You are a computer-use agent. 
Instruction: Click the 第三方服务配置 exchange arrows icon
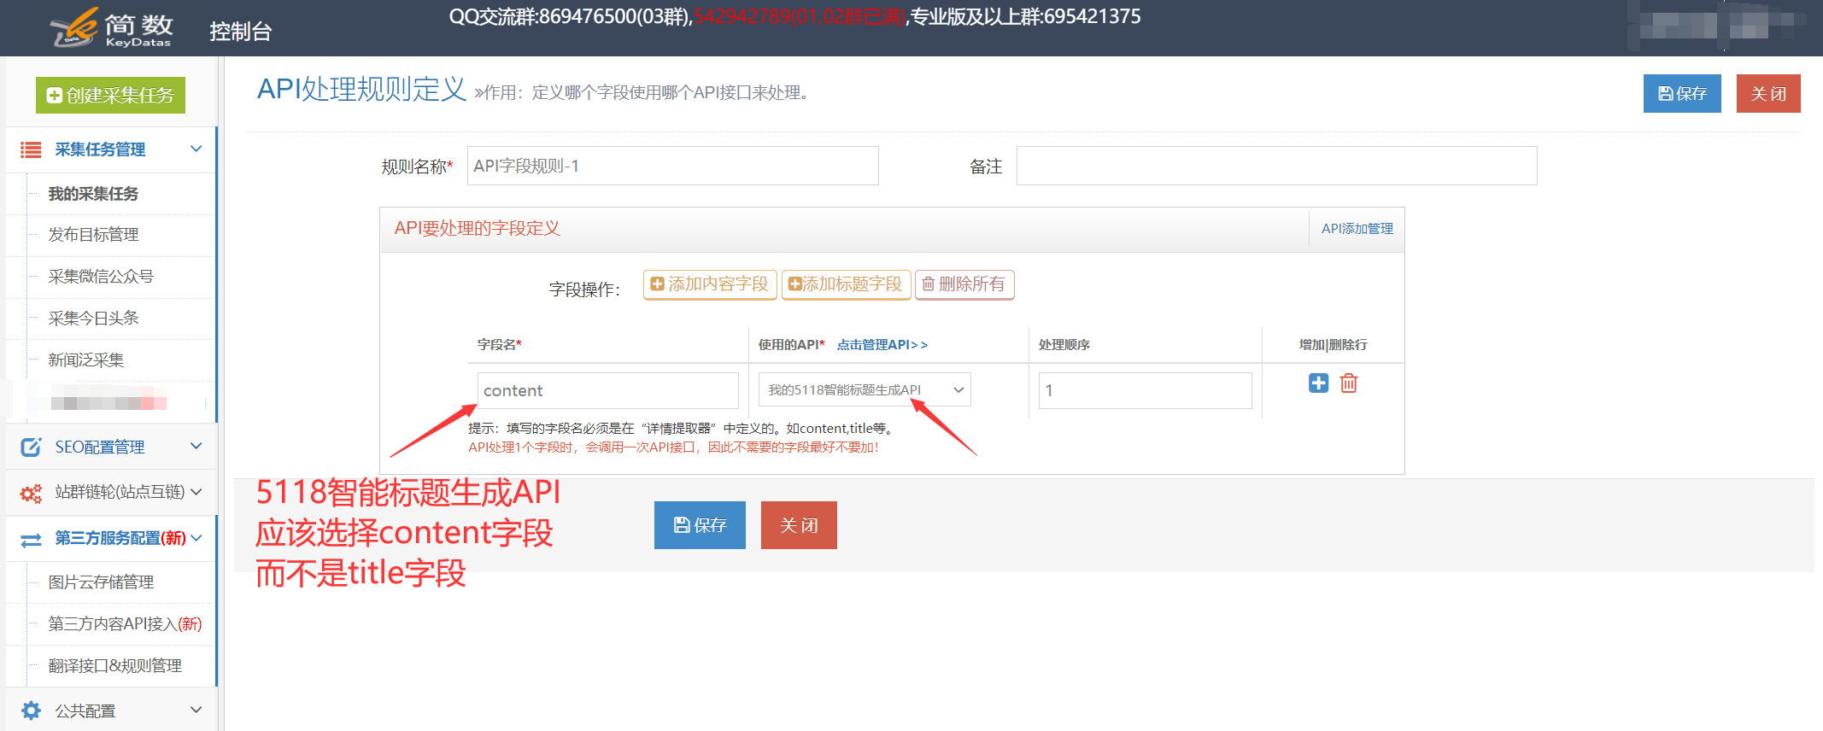coord(31,540)
